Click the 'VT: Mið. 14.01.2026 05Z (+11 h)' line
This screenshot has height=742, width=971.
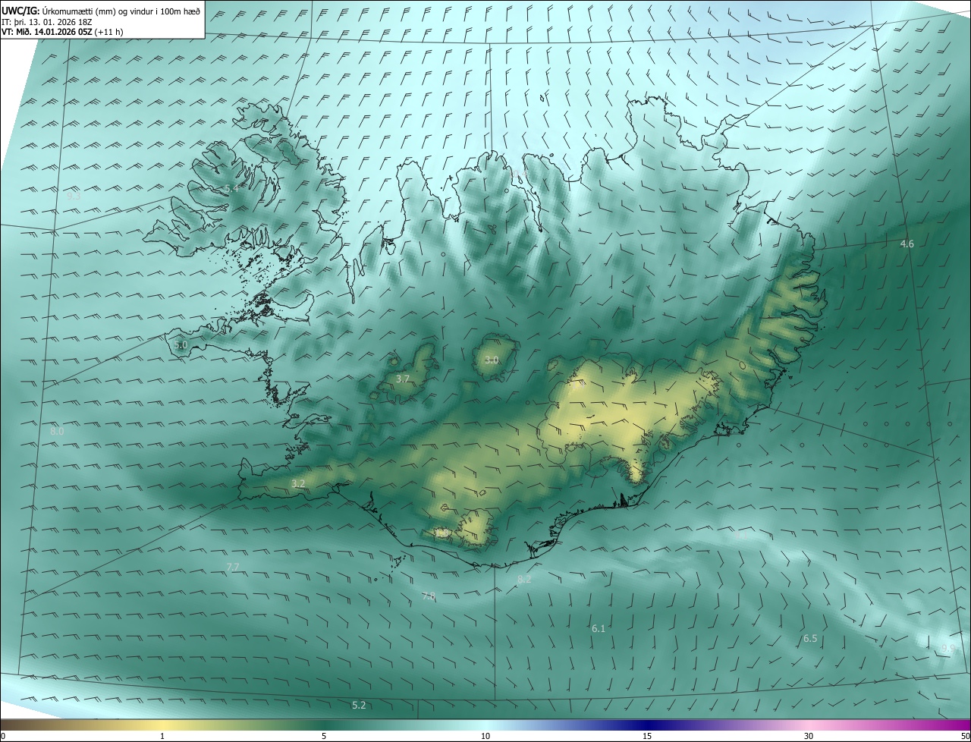point(63,32)
